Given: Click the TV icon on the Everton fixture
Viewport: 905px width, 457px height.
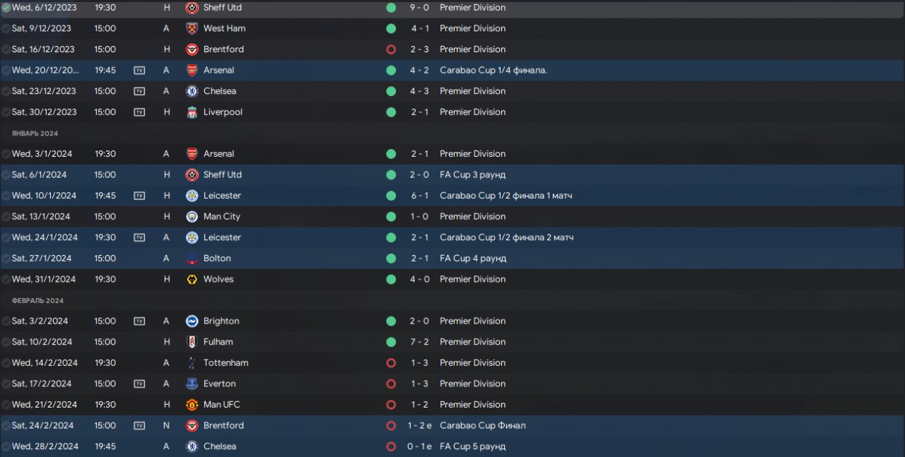Looking at the screenshot, I should (139, 384).
